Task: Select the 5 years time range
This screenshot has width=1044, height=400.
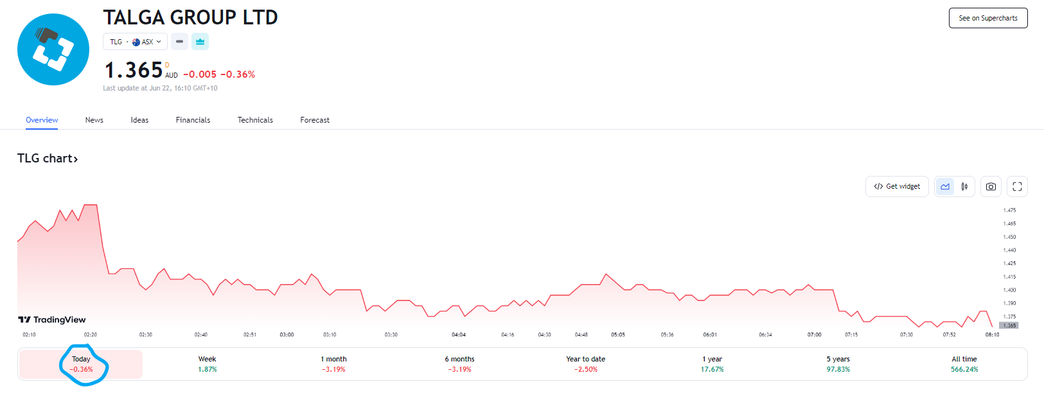Action: click(x=838, y=364)
